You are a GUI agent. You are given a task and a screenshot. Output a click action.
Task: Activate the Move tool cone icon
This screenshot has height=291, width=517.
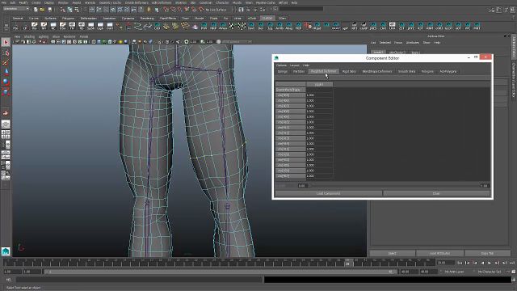point(6,72)
